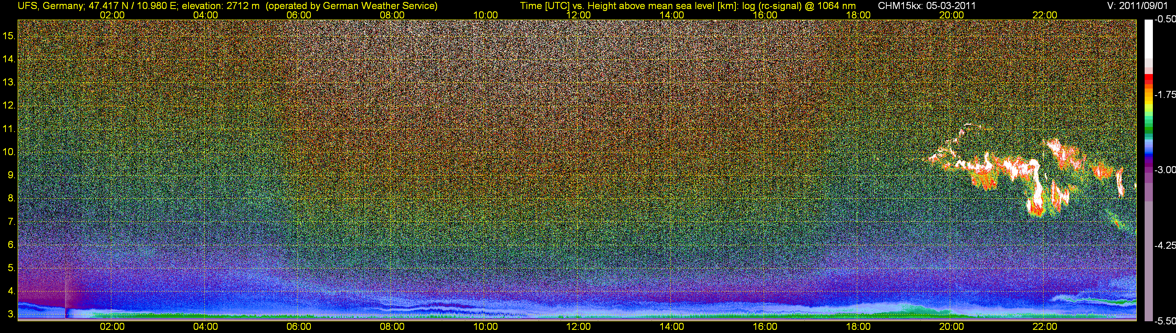Select the 22:00 label on the top axis

tap(1045, 15)
